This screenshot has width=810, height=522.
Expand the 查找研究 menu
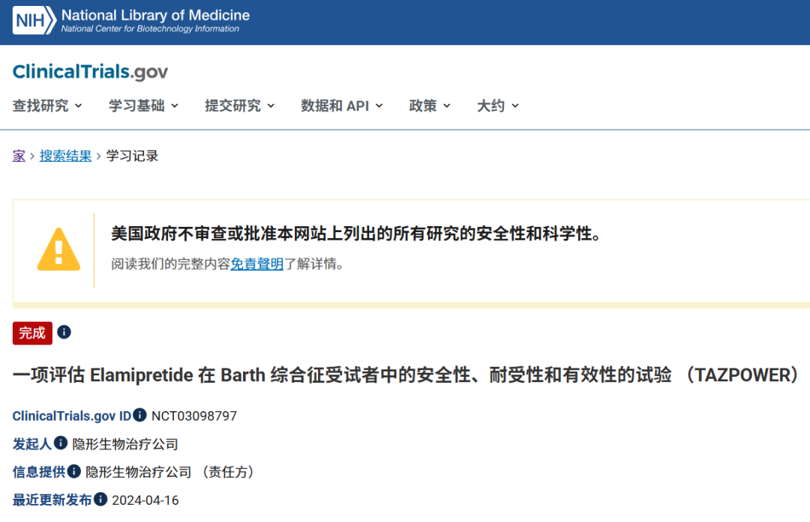[47, 106]
